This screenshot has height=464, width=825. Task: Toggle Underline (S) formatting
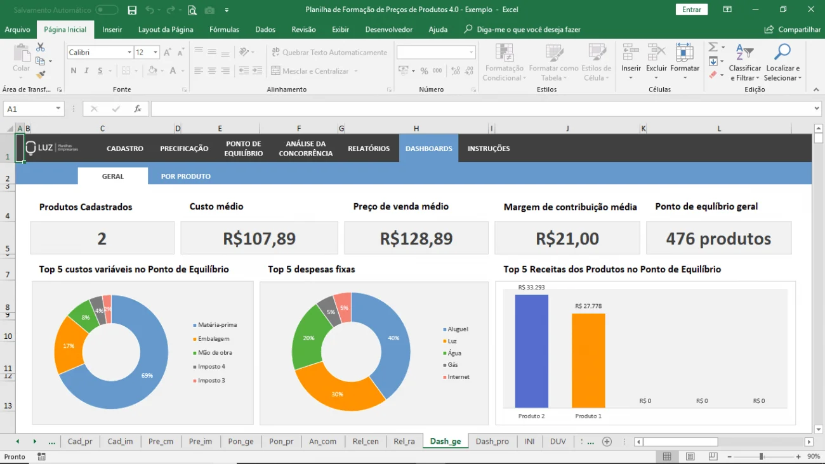[x=100, y=71]
